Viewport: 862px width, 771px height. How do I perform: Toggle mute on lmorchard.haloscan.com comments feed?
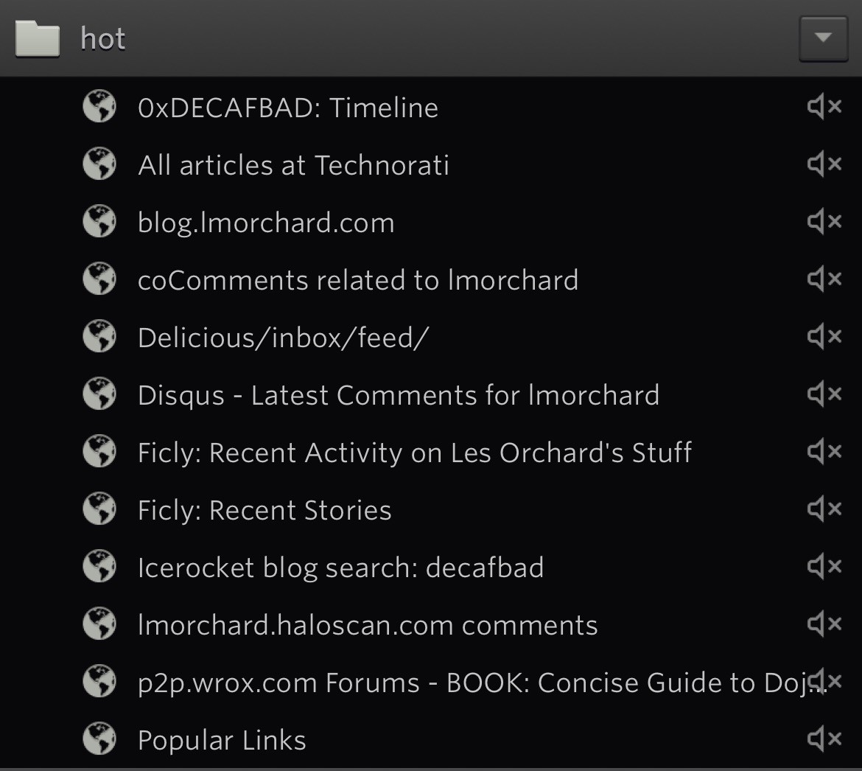tap(824, 625)
